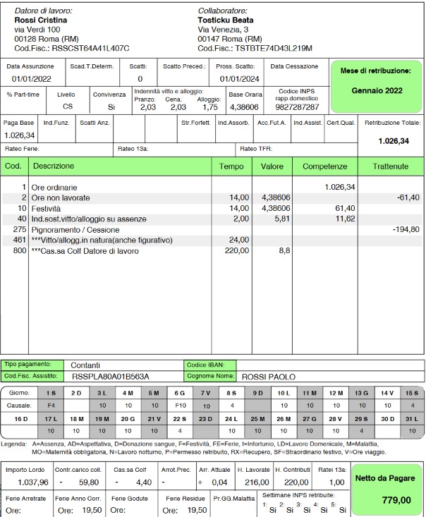Click the Retribuzione Totale amount

[x=393, y=141]
